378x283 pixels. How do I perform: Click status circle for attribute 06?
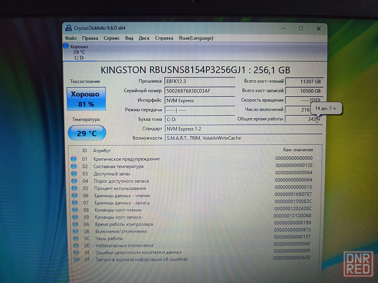pos(75,195)
